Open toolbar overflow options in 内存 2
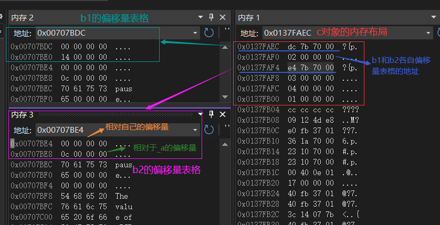The image size is (440, 225). [227, 29]
